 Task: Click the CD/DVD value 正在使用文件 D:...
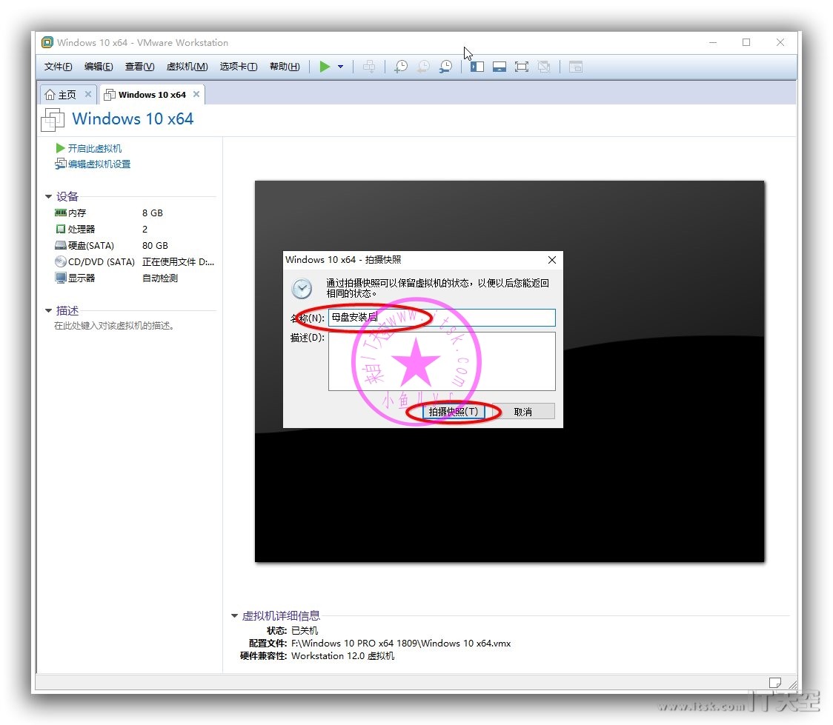coord(178,261)
